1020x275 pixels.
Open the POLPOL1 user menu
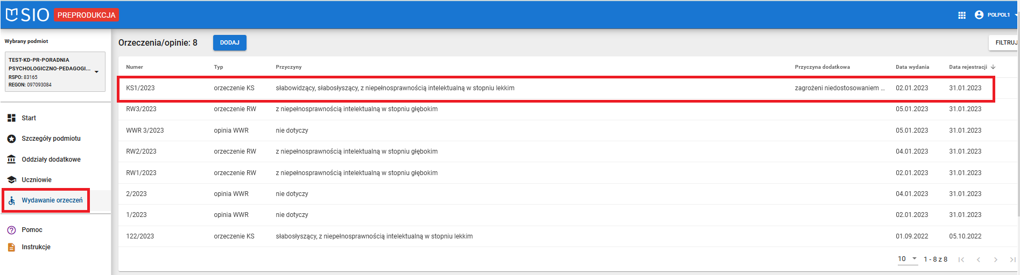998,15
